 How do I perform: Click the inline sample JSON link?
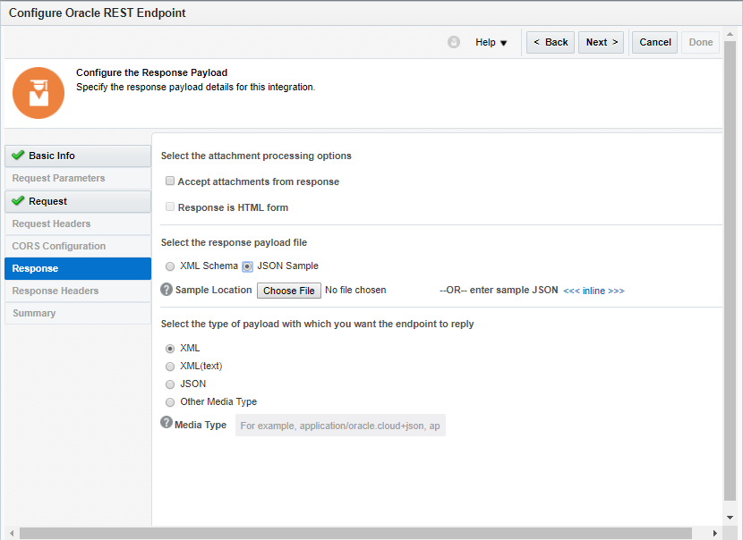[x=594, y=291]
